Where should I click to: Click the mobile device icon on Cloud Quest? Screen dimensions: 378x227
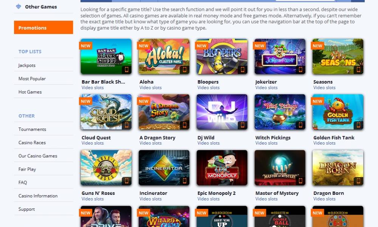tap(127, 125)
